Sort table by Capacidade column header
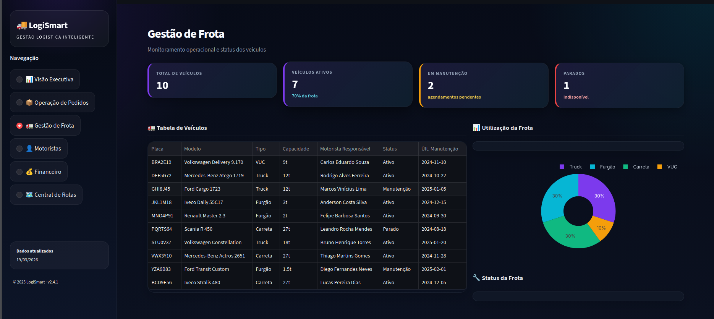The height and width of the screenshot is (319, 714). (x=296, y=149)
